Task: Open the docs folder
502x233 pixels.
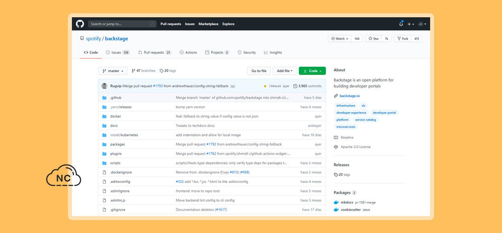Action: [114, 126]
